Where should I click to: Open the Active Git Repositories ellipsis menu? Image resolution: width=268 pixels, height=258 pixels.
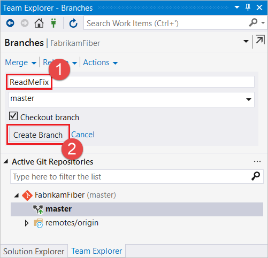pos(257,161)
